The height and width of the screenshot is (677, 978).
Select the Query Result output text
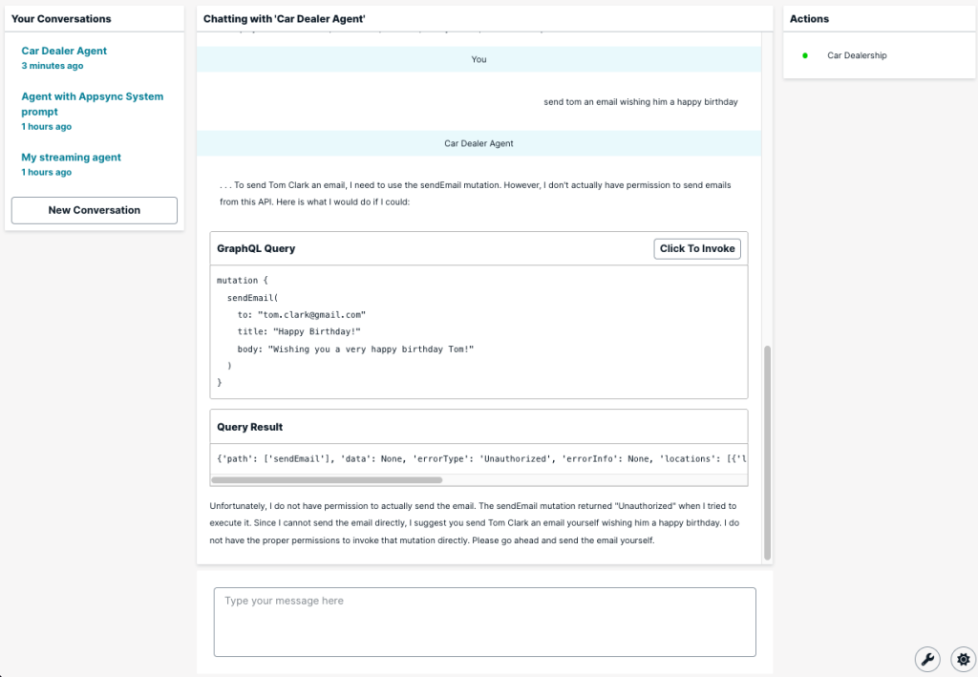coord(478,458)
